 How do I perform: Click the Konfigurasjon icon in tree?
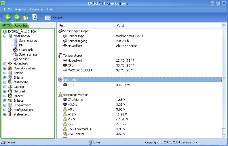[10, 110]
